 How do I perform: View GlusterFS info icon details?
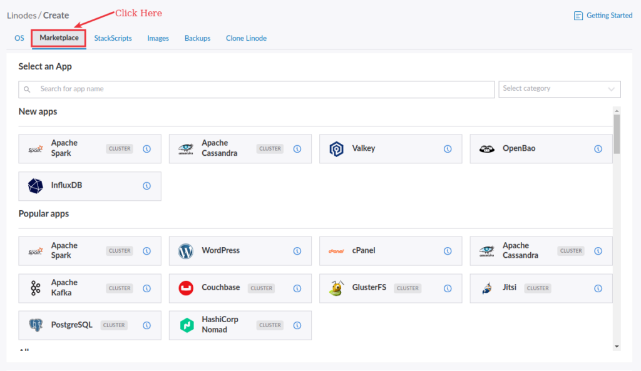click(x=448, y=288)
